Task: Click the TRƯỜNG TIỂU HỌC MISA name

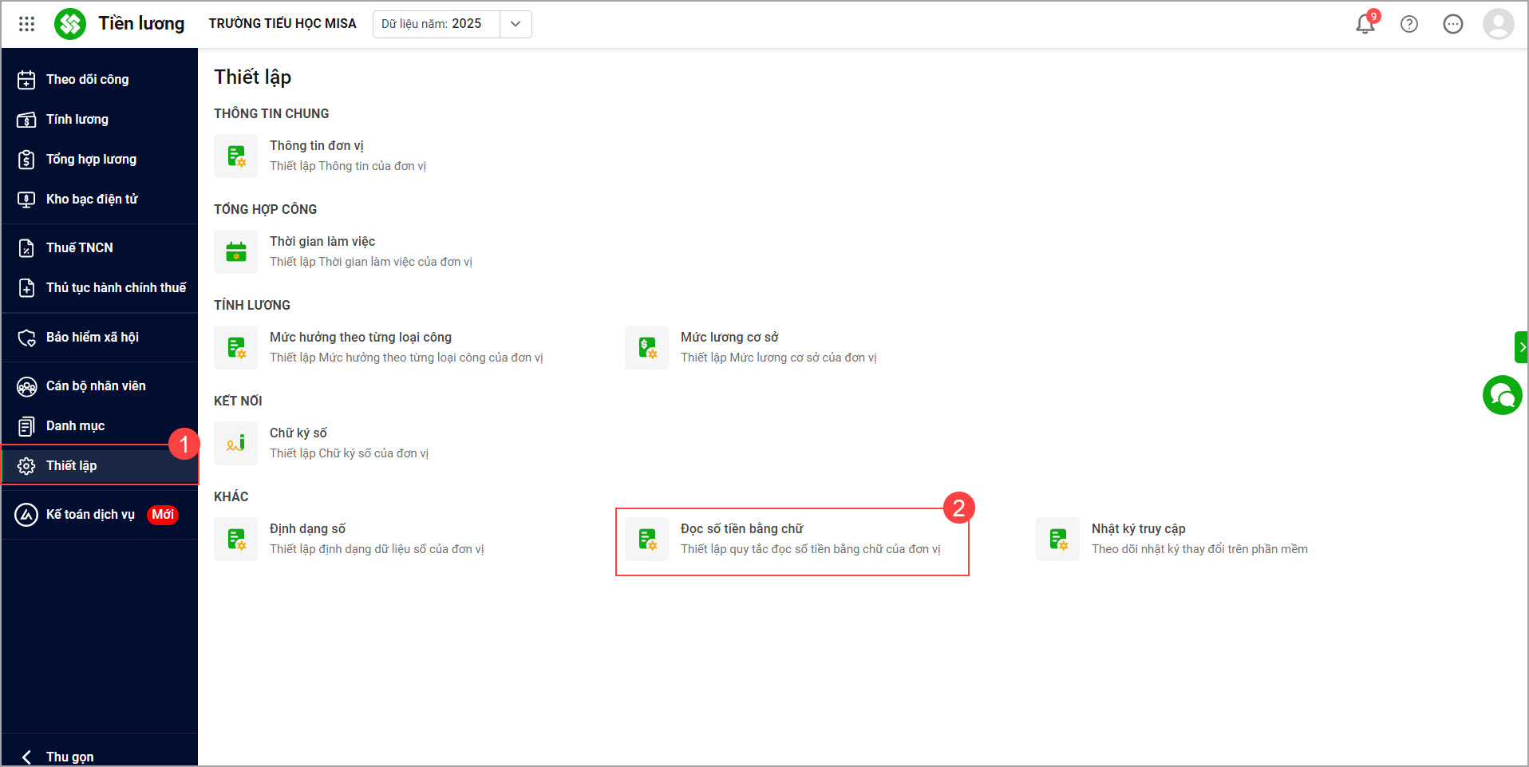Action: pos(282,24)
